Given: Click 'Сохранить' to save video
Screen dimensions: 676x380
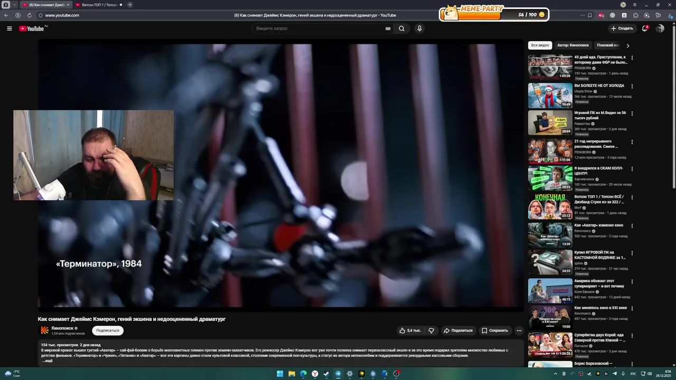Looking at the screenshot, I should click(x=495, y=330).
